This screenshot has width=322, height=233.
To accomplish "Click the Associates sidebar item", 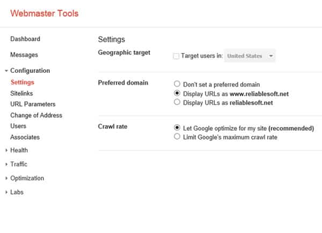I will point(25,138).
